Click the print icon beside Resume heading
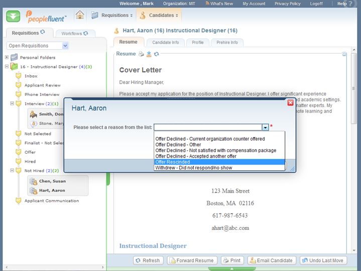 click(142, 54)
